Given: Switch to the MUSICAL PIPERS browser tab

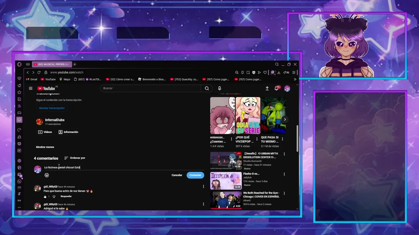Looking at the screenshot, I should (x=51, y=64).
